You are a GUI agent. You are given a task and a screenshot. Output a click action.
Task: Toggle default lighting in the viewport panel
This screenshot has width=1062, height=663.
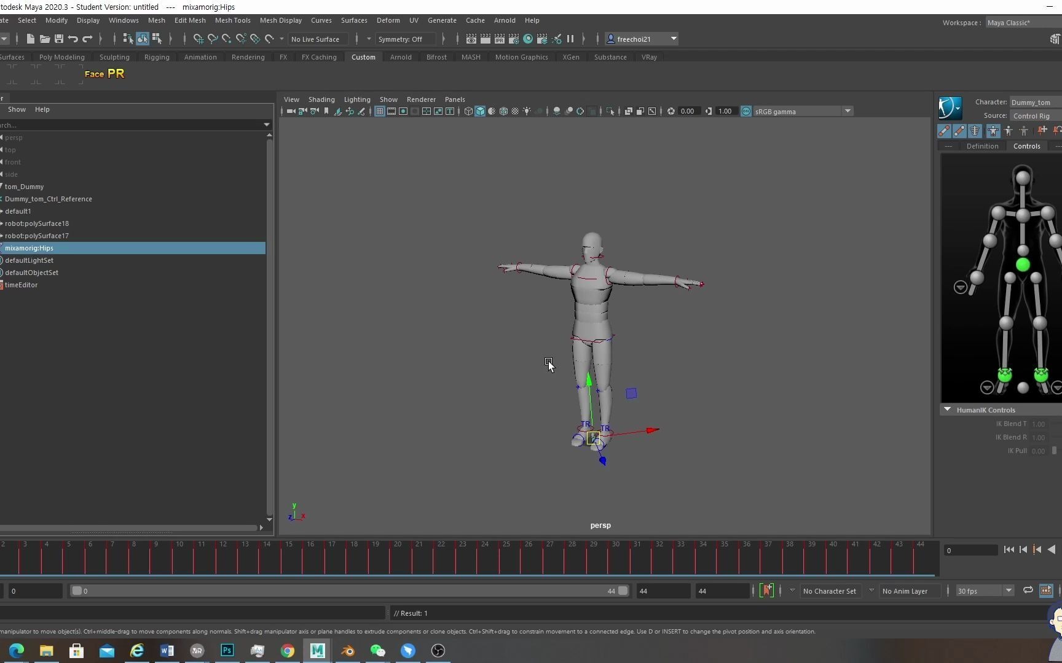(x=527, y=111)
